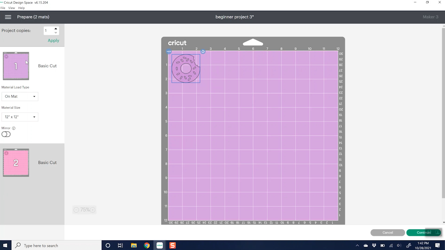
Task: Click the Apply link
Action: click(x=53, y=41)
